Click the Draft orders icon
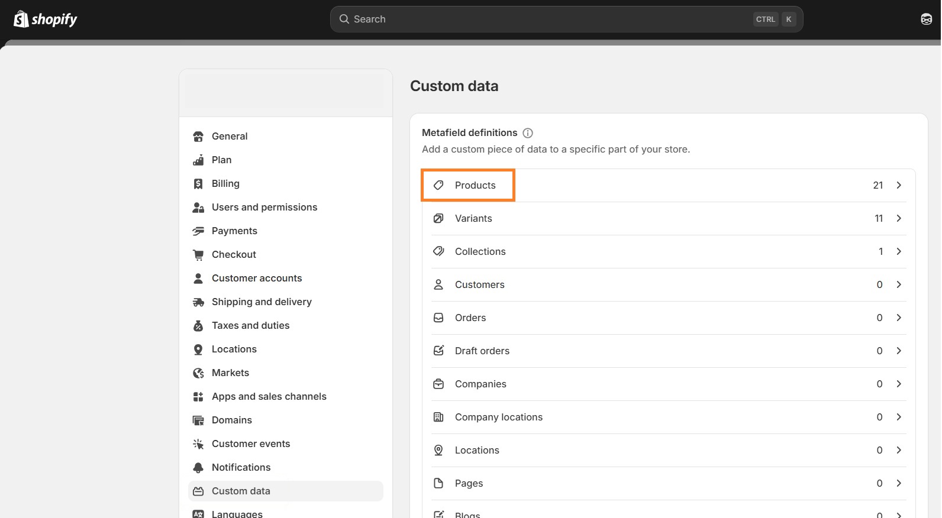942x518 pixels. click(438, 351)
